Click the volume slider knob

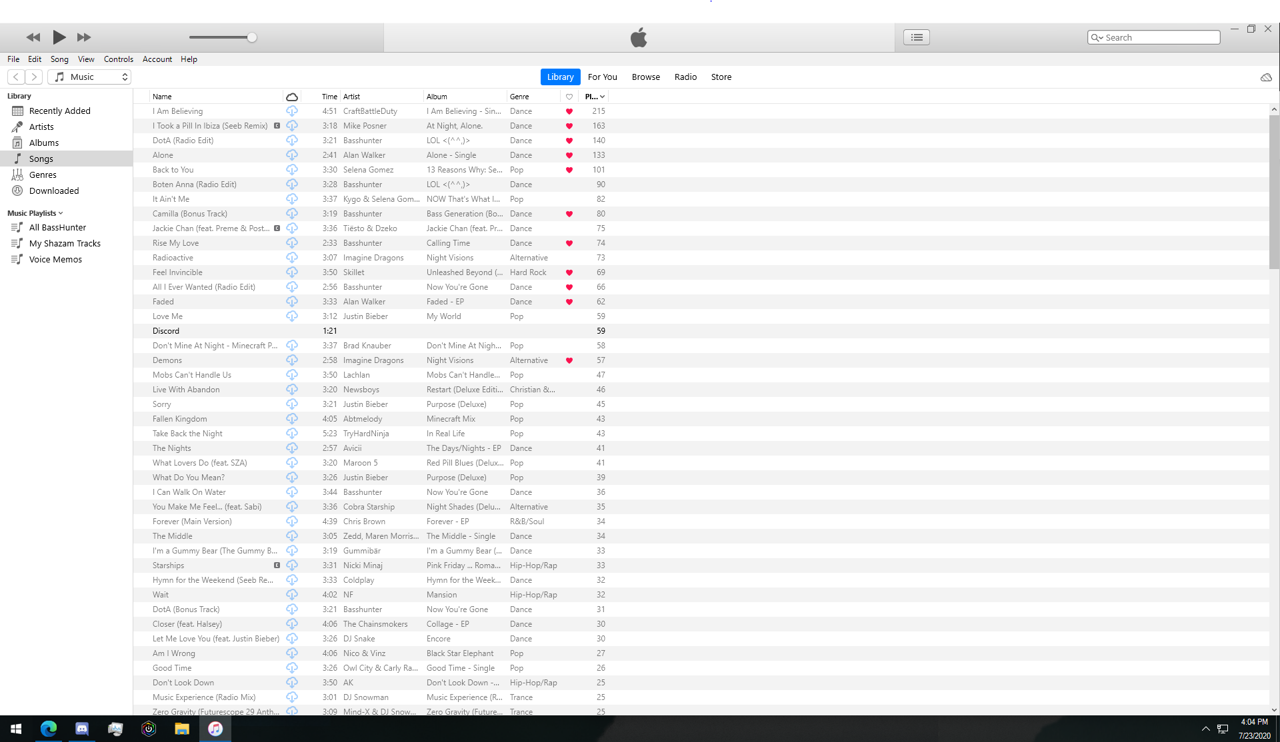[x=252, y=37]
